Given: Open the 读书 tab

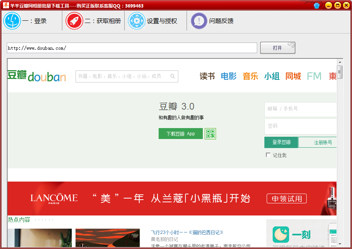Looking at the screenshot, I should (x=207, y=76).
